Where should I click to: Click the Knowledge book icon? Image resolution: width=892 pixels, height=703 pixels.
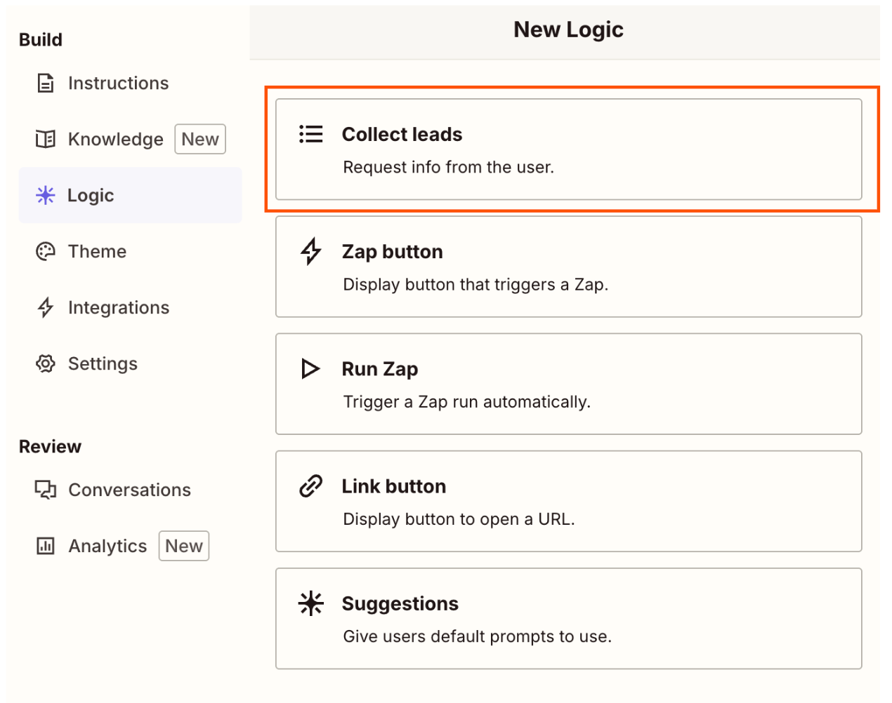pos(46,140)
